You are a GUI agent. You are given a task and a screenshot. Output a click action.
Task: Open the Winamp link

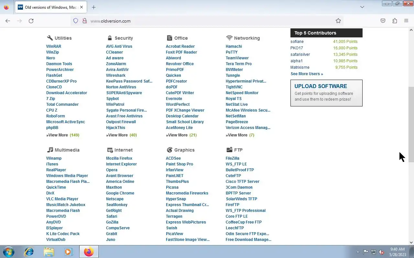pos(54,158)
